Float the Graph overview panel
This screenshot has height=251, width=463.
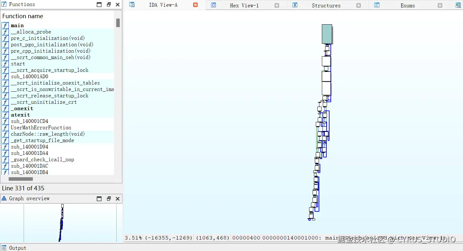pos(109,199)
